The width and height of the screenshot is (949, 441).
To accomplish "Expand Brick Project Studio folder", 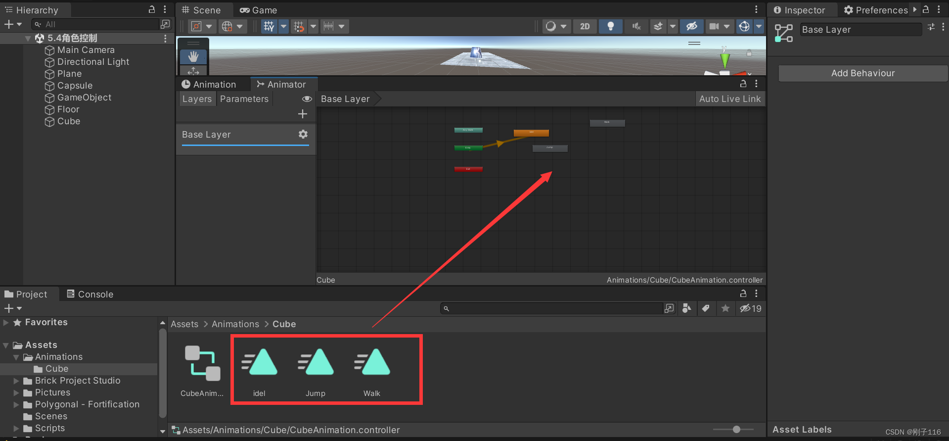I will (x=16, y=381).
